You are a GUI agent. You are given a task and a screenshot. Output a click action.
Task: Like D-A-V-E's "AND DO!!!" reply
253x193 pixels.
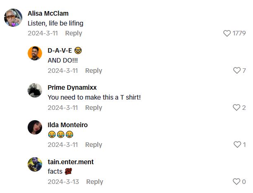[237, 70]
